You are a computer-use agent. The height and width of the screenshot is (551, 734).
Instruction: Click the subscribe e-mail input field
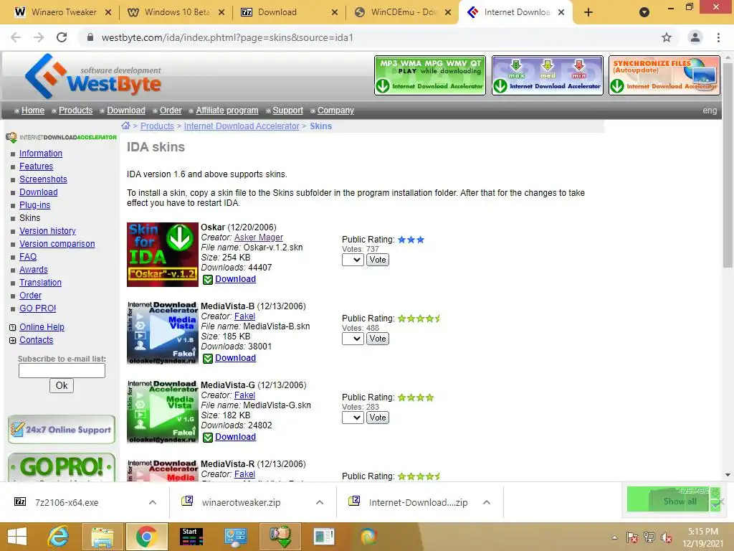click(62, 371)
